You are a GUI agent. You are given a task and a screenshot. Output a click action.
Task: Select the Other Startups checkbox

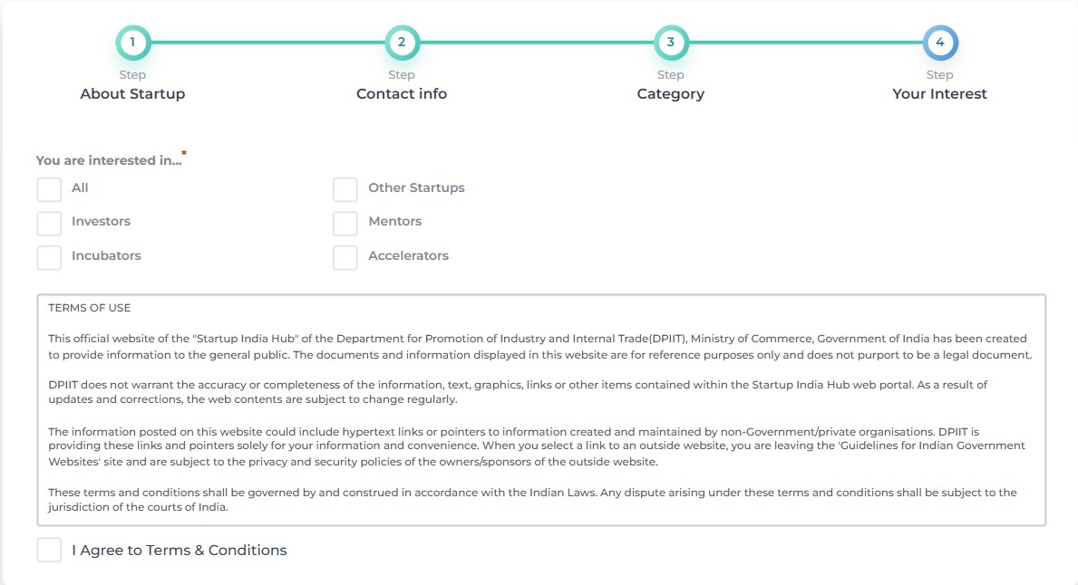point(345,188)
